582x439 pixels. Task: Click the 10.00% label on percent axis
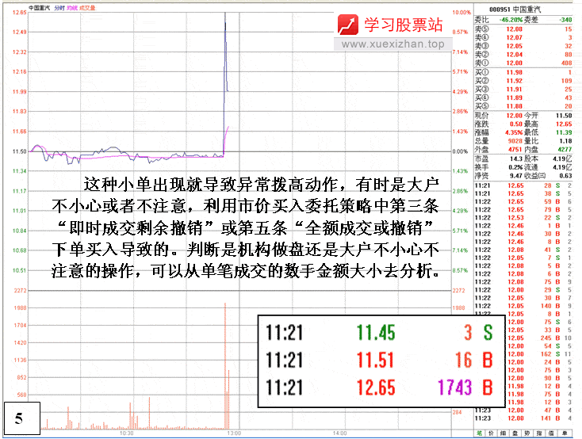pos(461,12)
